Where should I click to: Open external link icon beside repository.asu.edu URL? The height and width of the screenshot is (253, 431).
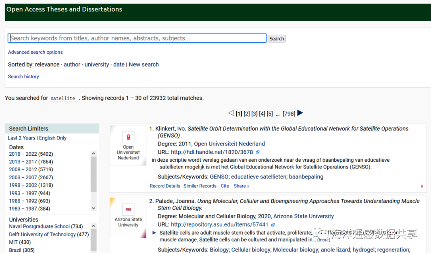click(273, 225)
